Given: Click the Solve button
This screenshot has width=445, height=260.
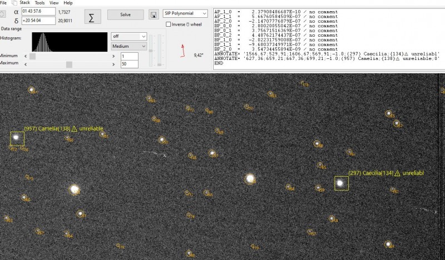Looking at the screenshot, I should [x=126, y=15].
